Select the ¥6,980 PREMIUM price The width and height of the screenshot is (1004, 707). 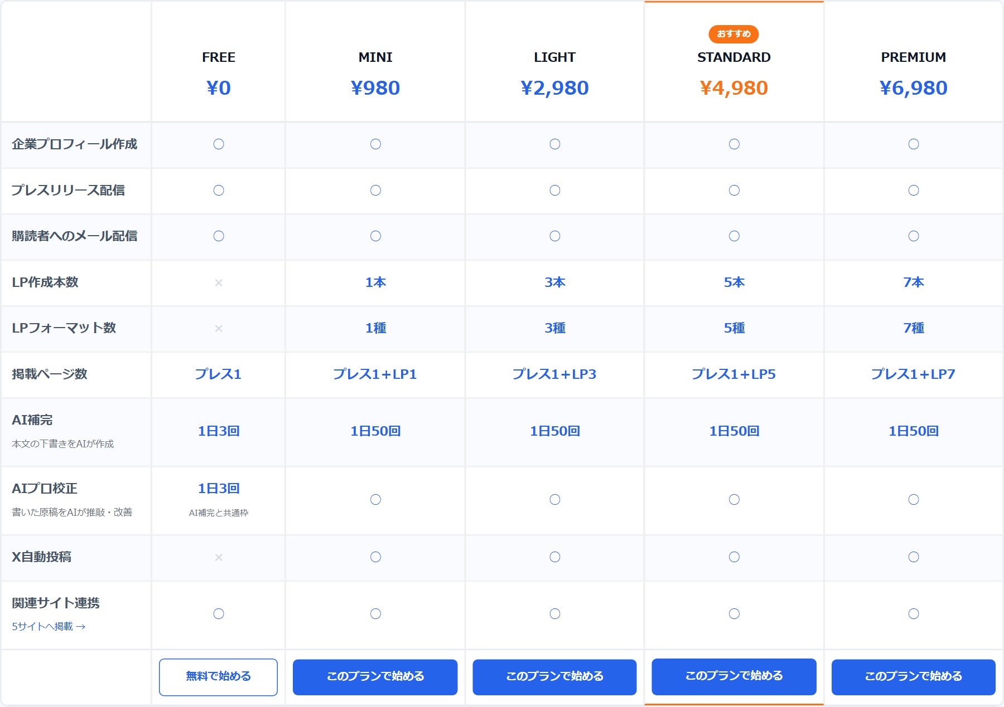click(913, 88)
